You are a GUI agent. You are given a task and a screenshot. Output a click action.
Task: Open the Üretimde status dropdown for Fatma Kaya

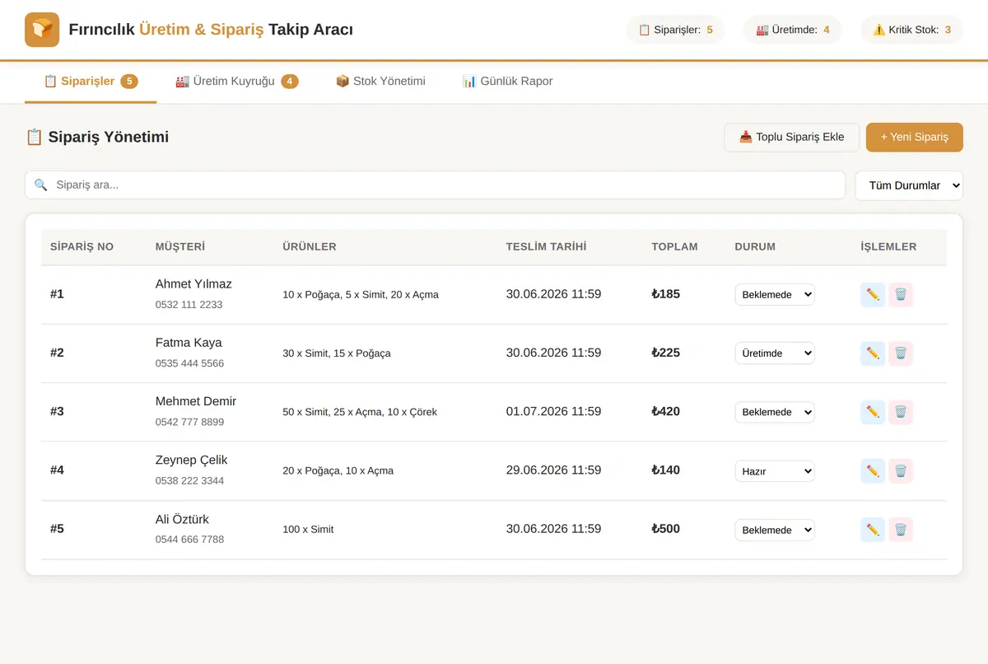coord(775,353)
